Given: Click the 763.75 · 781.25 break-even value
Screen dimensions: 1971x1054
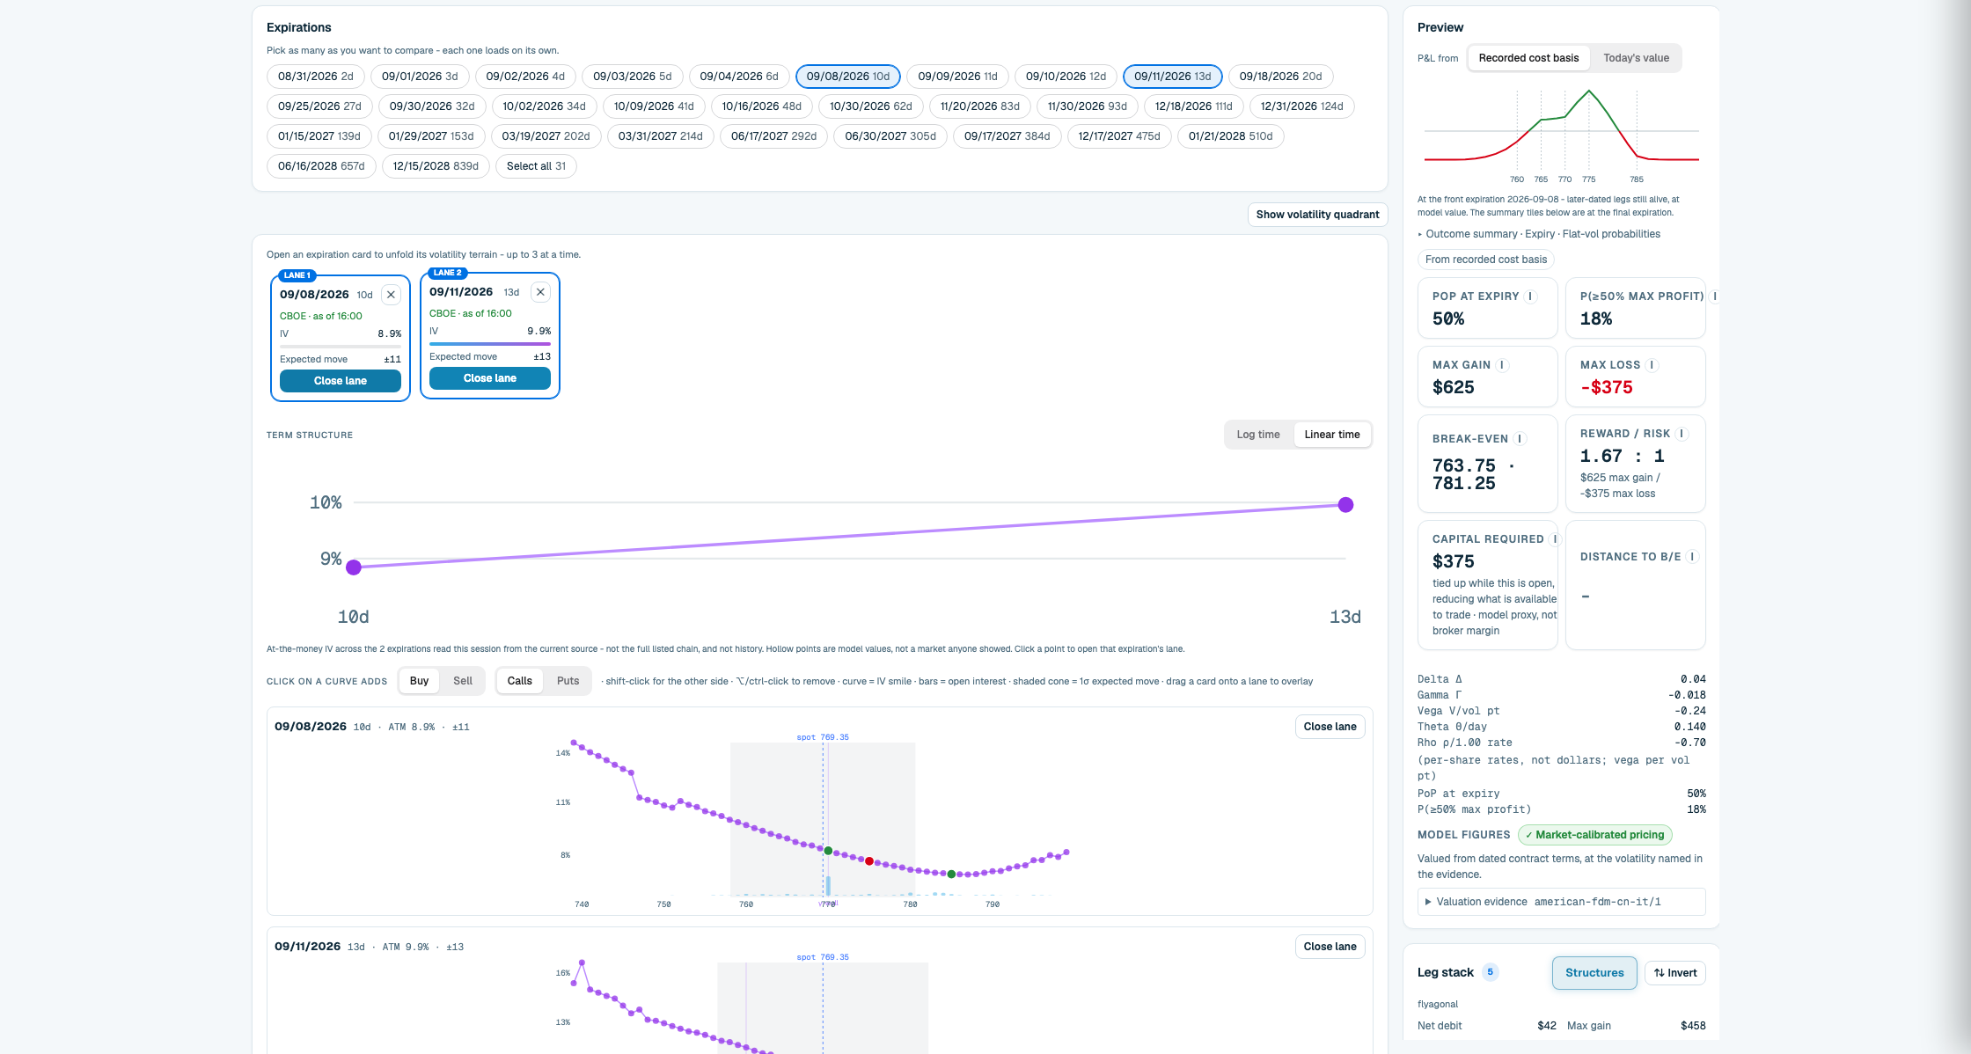Looking at the screenshot, I should pos(1473,474).
